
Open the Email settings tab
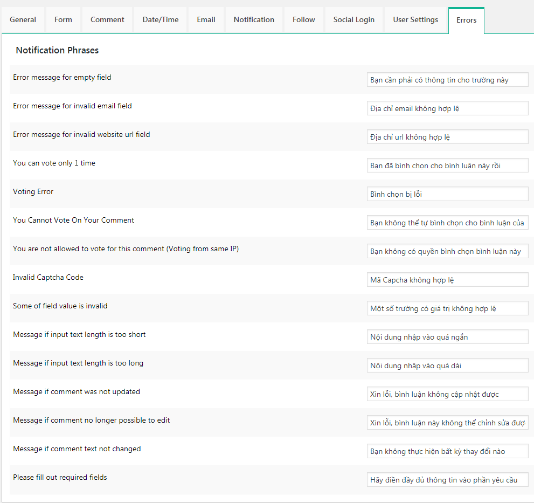[206, 19]
